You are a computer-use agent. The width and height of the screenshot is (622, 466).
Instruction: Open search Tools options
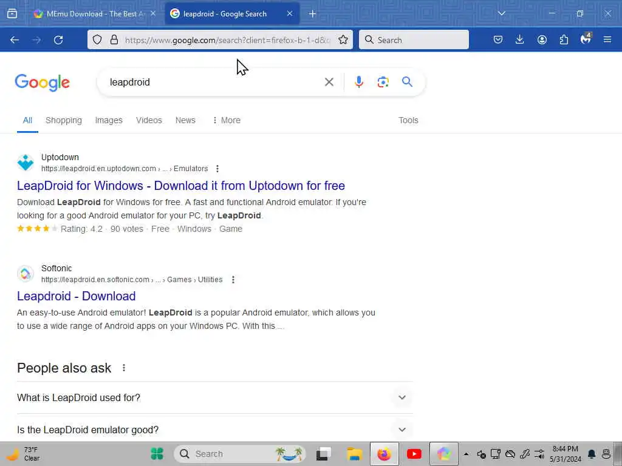click(x=408, y=121)
